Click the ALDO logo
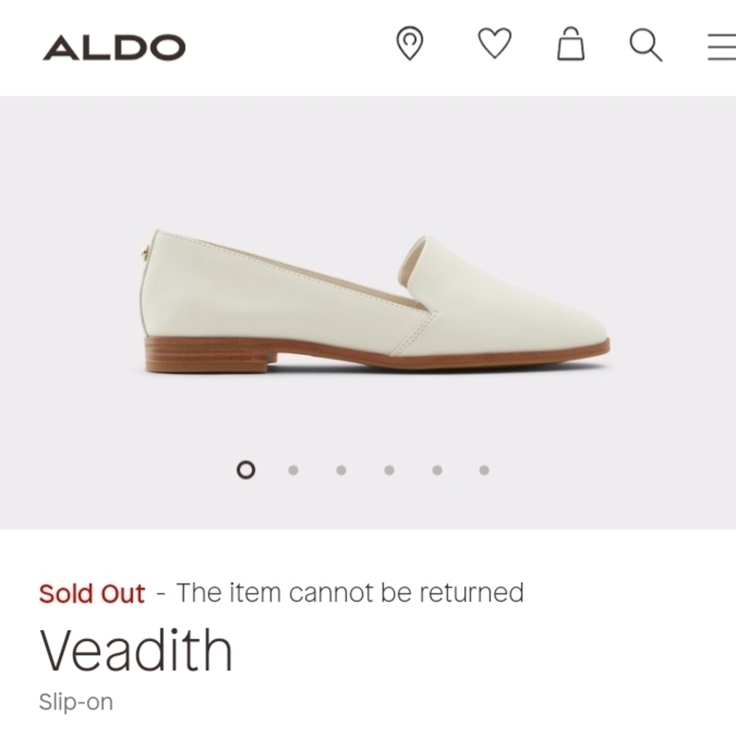 pyautogui.click(x=114, y=47)
